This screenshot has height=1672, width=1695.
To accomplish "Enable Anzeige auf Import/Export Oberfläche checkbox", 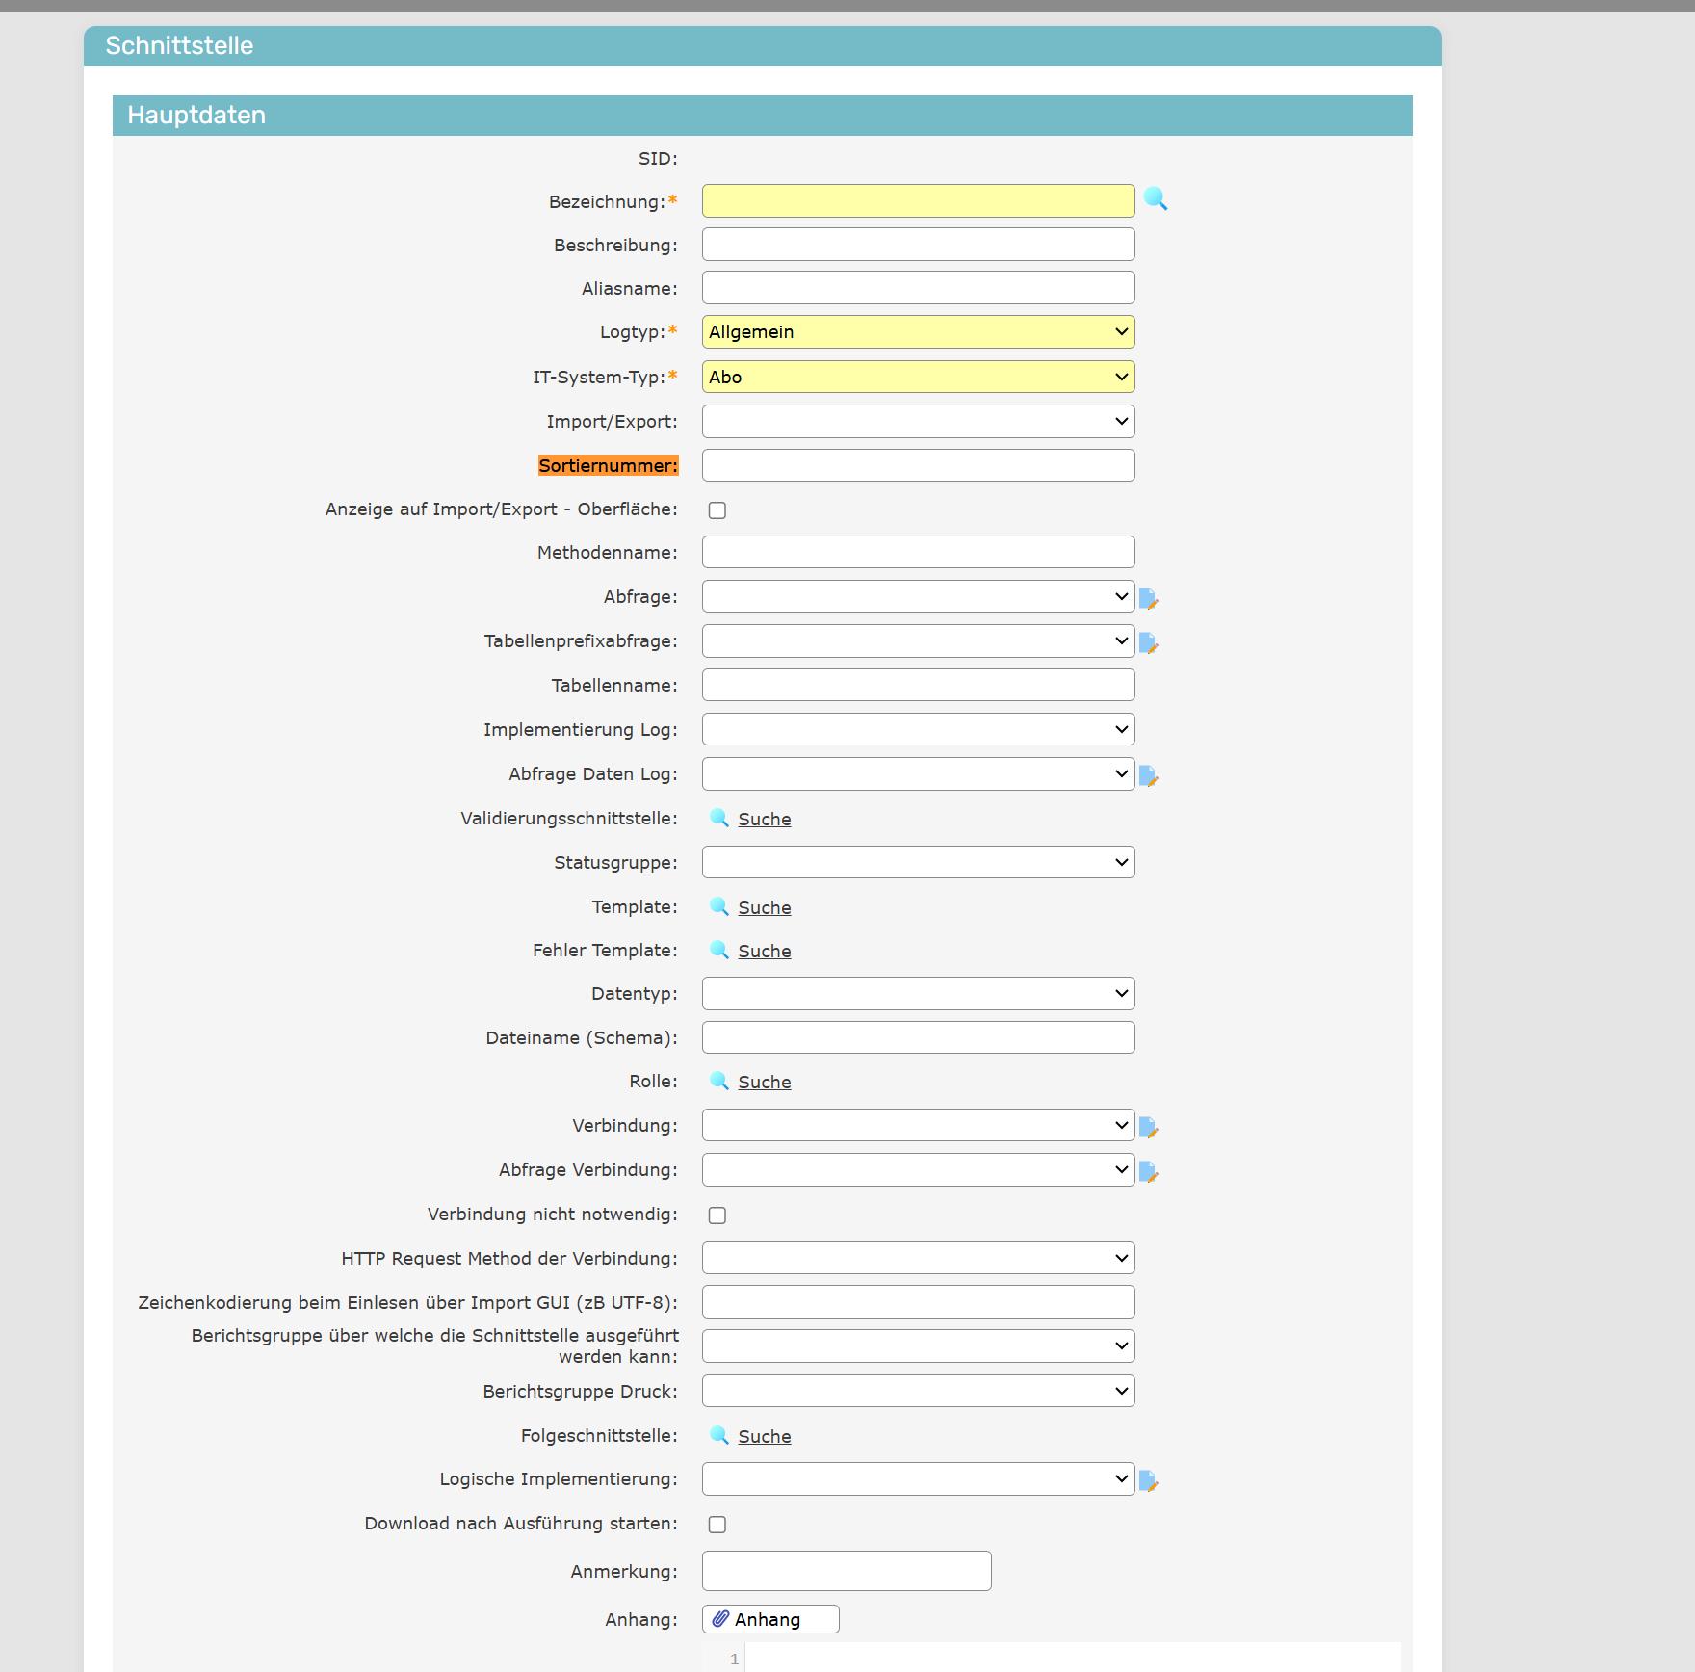I will (x=717, y=510).
